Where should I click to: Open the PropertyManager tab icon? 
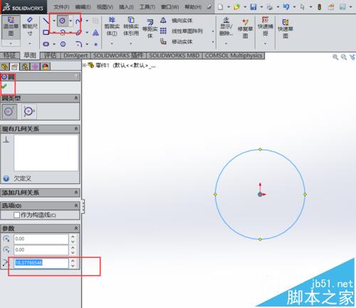coord(14,66)
